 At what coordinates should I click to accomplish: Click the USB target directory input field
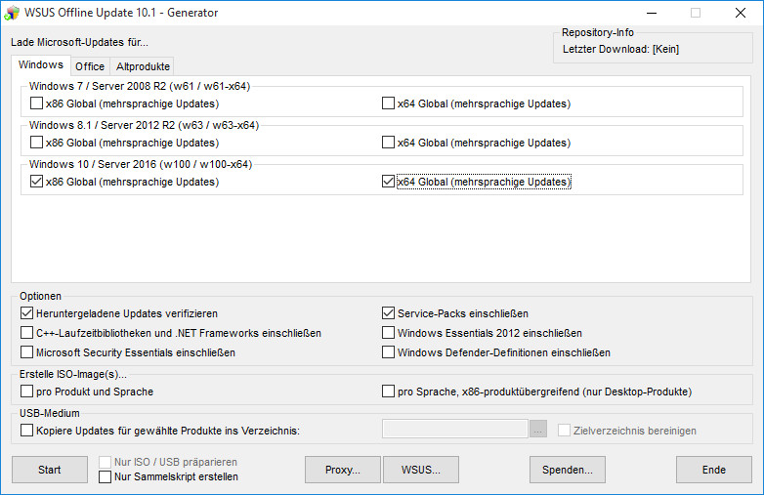(x=455, y=429)
